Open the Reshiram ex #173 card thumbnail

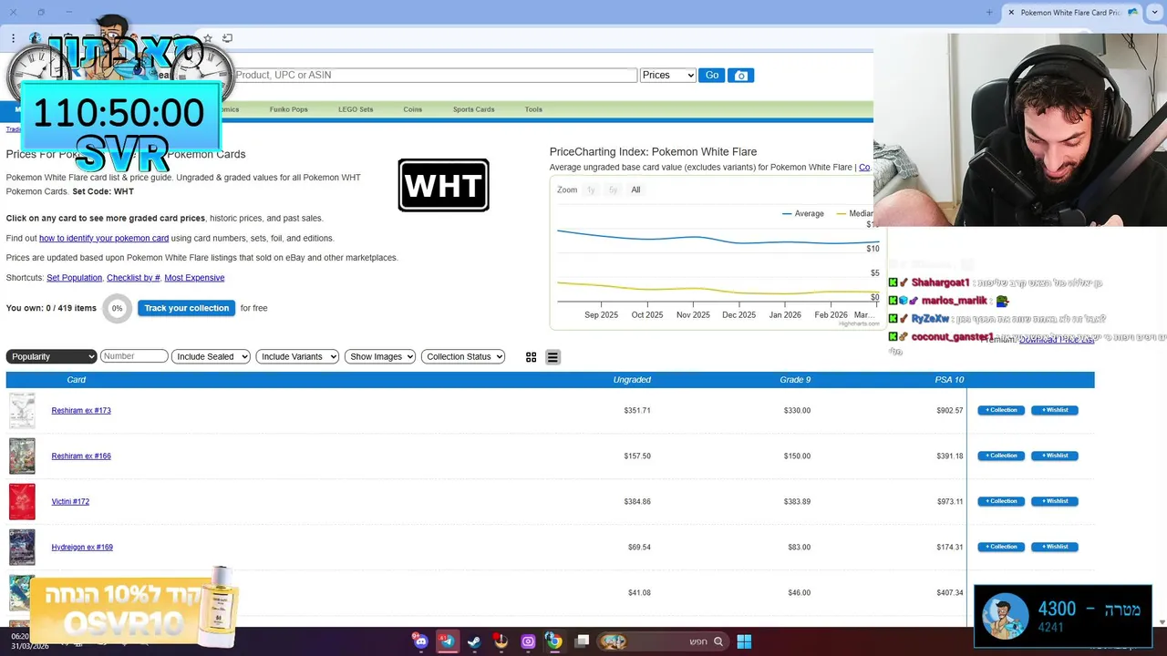[22, 411]
